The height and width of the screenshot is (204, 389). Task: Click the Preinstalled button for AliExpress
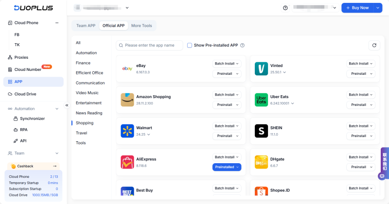227,167
